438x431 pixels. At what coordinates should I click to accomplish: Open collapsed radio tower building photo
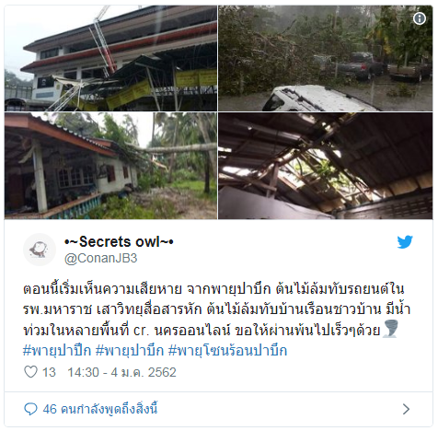(110, 58)
